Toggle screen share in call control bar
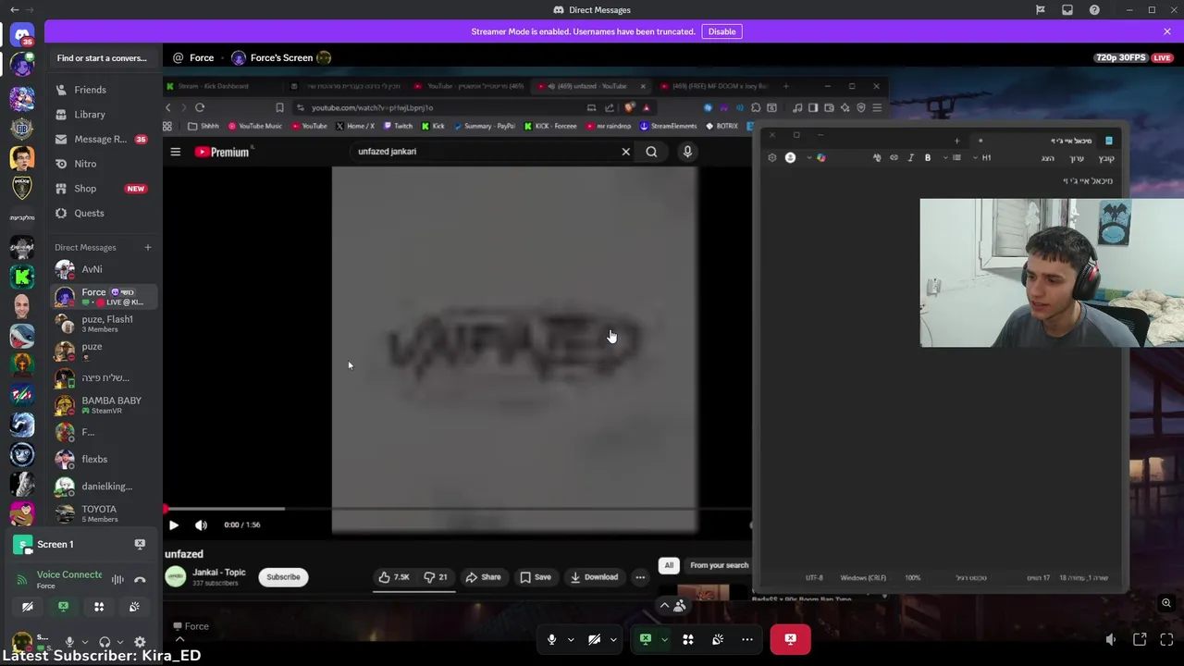 click(x=646, y=639)
